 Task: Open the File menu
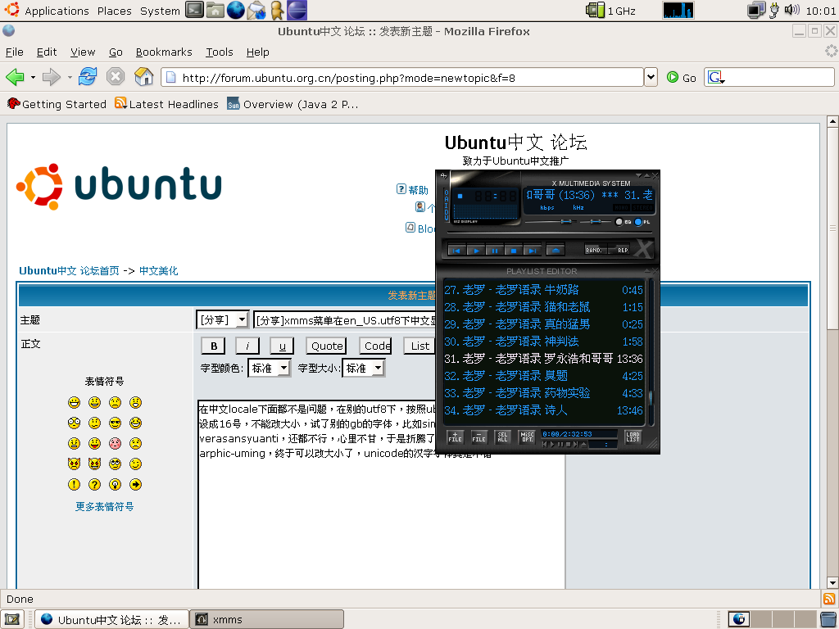[15, 52]
